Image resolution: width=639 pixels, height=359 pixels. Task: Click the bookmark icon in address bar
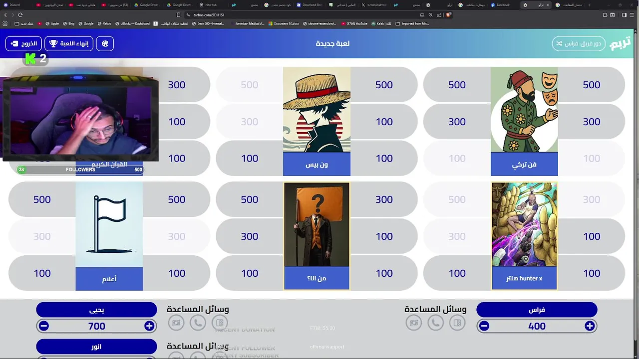click(179, 15)
